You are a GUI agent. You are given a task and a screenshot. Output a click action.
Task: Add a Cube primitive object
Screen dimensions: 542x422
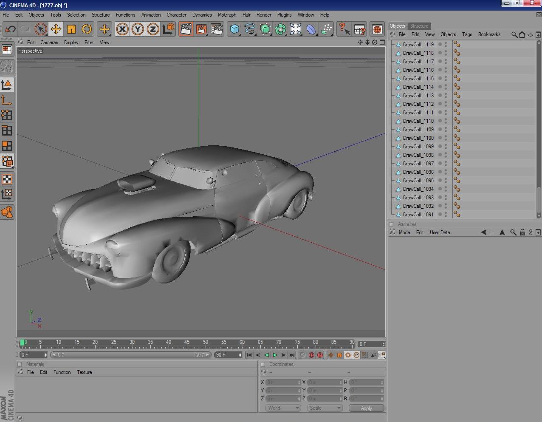(x=234, y=29)
